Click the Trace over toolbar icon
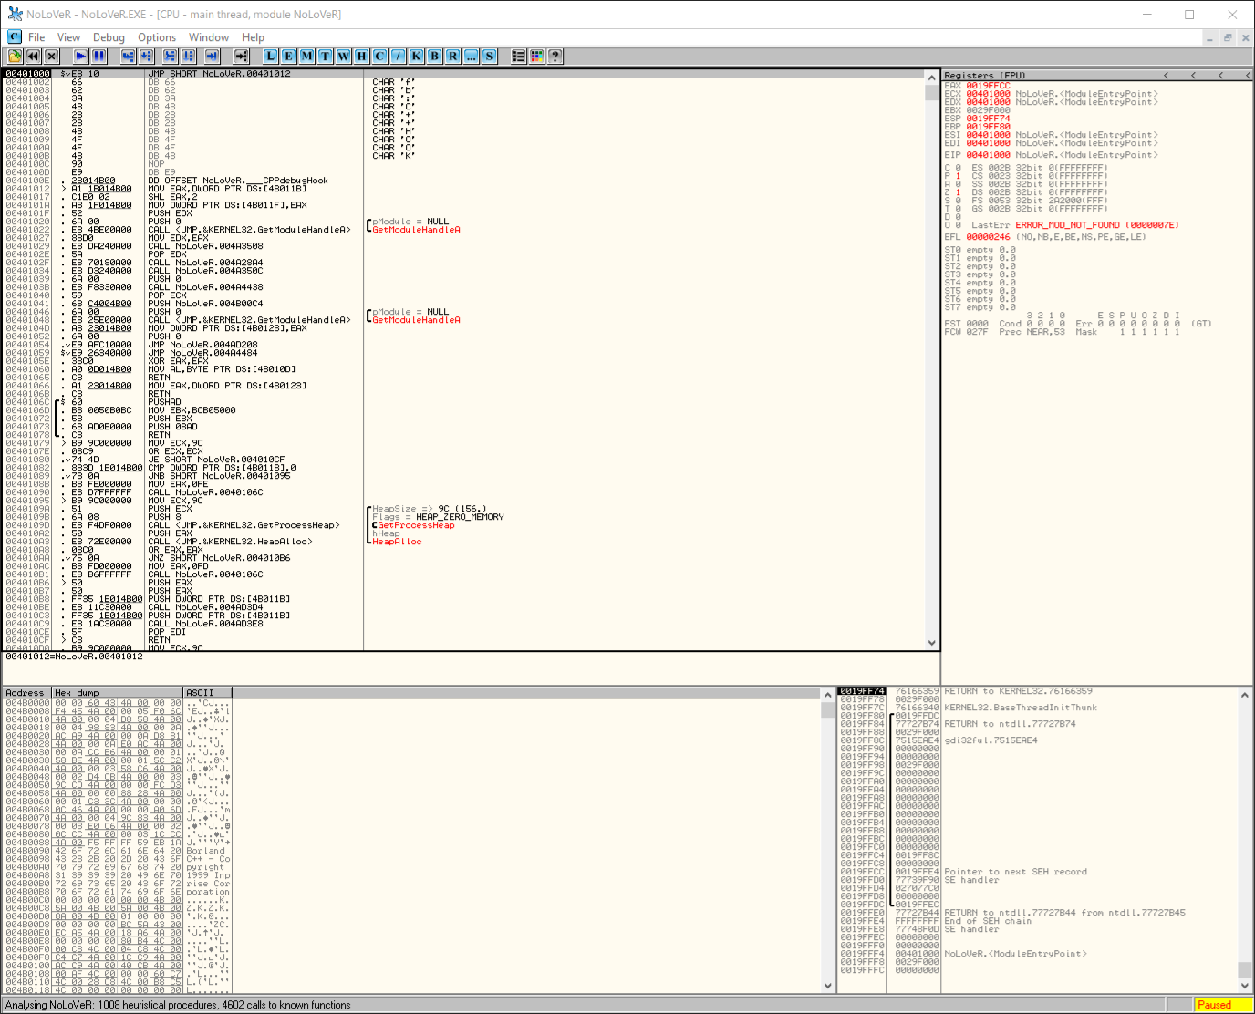 click(x=188, y=56)
